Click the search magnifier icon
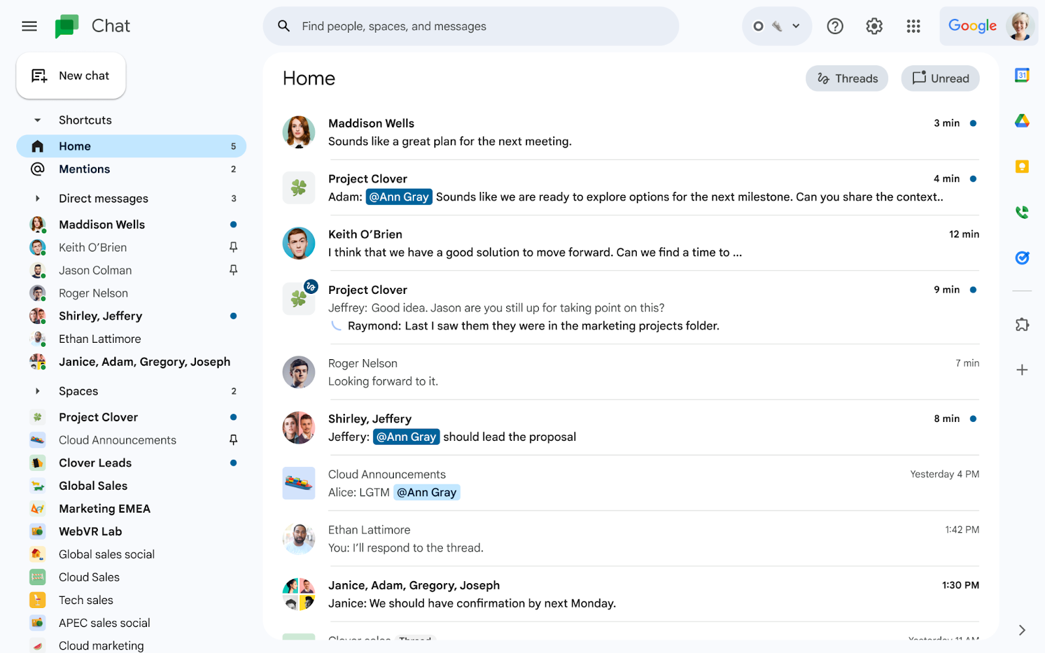This screenshot has width=1045, height=653. tap(283, 26)
